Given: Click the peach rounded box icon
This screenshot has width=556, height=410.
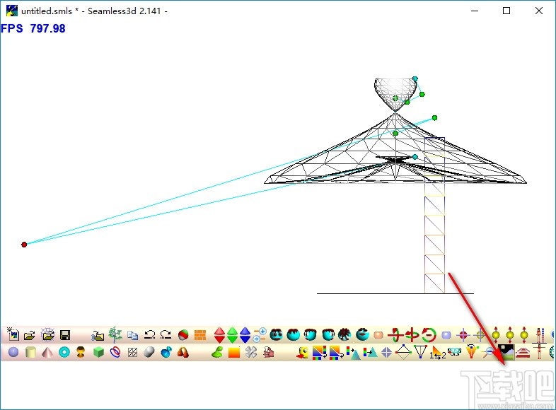Looking at the screenshot, I should tap(378, 335).
